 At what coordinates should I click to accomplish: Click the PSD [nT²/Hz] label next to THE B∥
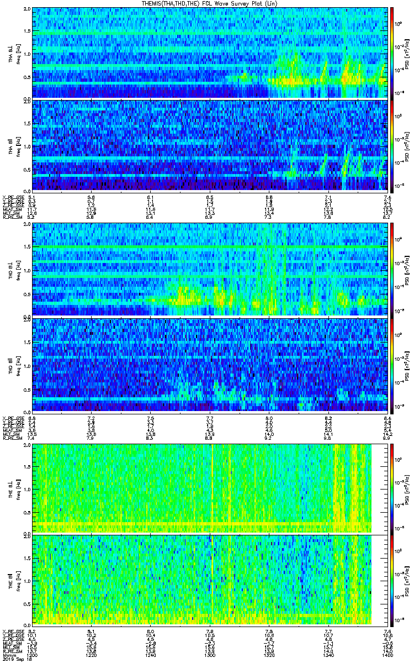click(407, 581)
